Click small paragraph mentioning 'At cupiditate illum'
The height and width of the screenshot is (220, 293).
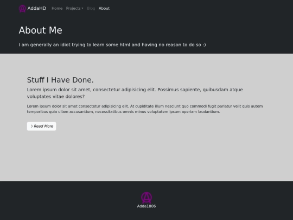[x=145, y=109]
